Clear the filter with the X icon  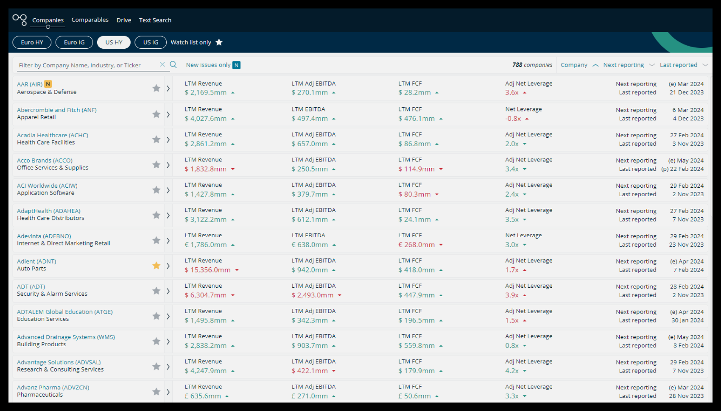[162, 64]
